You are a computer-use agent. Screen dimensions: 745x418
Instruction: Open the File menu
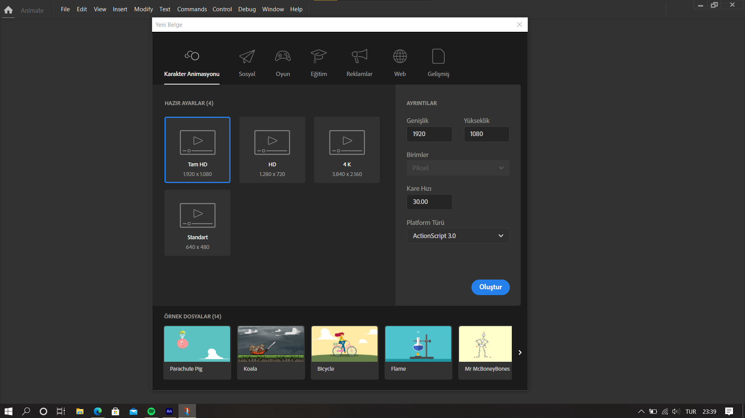coord(65,9)
